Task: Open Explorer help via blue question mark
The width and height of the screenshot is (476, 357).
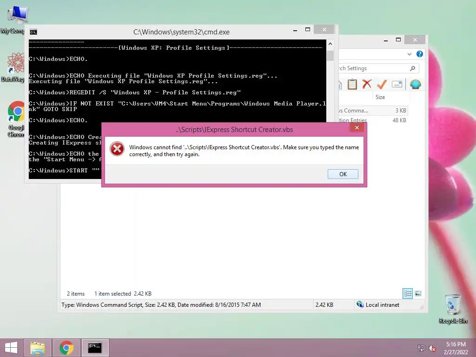Action: pos(420,54)
